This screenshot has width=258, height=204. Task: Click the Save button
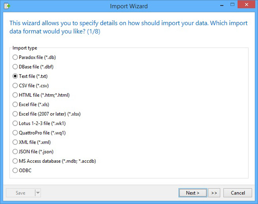coord(21,193)
